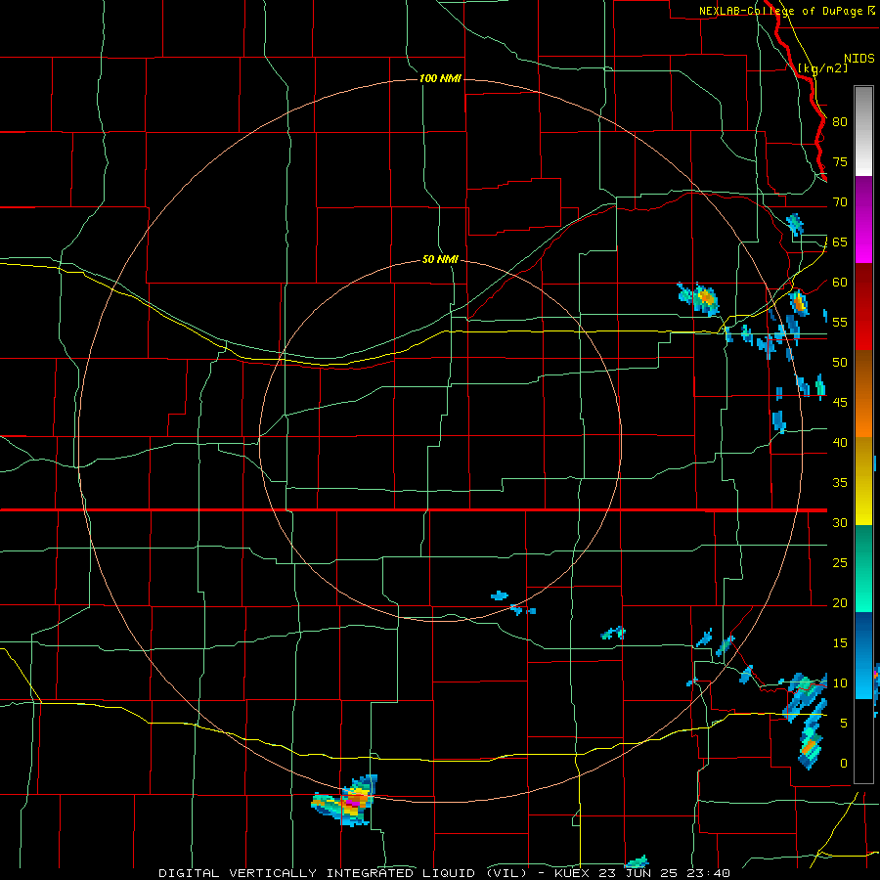Click the legend value "10"
This screenshot has width=880, height=880.
(840, 683)
